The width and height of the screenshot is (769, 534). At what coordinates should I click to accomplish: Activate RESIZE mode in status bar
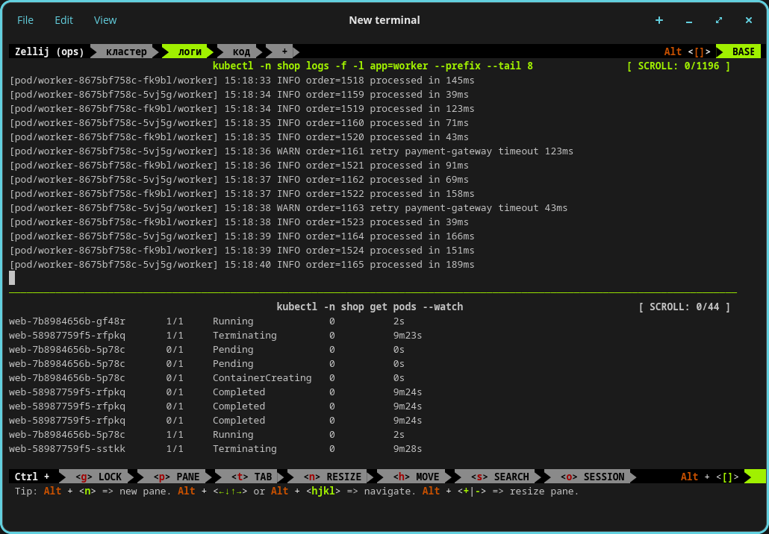(x=332, y=477)
